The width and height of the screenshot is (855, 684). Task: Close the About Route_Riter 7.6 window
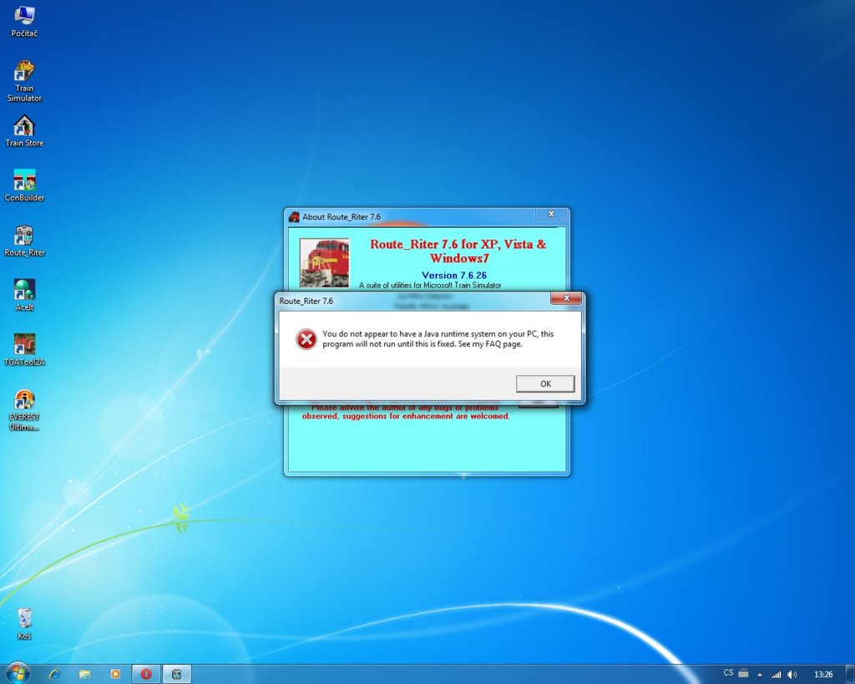pyautogui.click(x=550, y=215)
